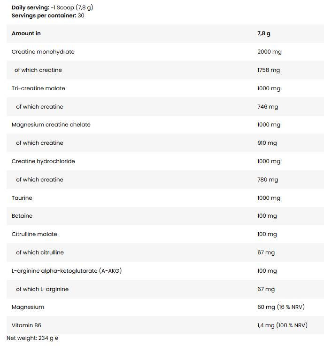This screenshot has width=324, height=347.
Task: Click the Betaine ingredient label
Action: tap(22, 216)
